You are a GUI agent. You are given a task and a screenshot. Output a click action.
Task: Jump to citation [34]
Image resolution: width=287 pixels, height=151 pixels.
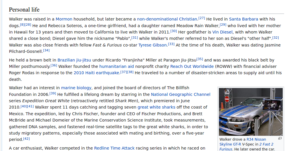click(46, 50)
